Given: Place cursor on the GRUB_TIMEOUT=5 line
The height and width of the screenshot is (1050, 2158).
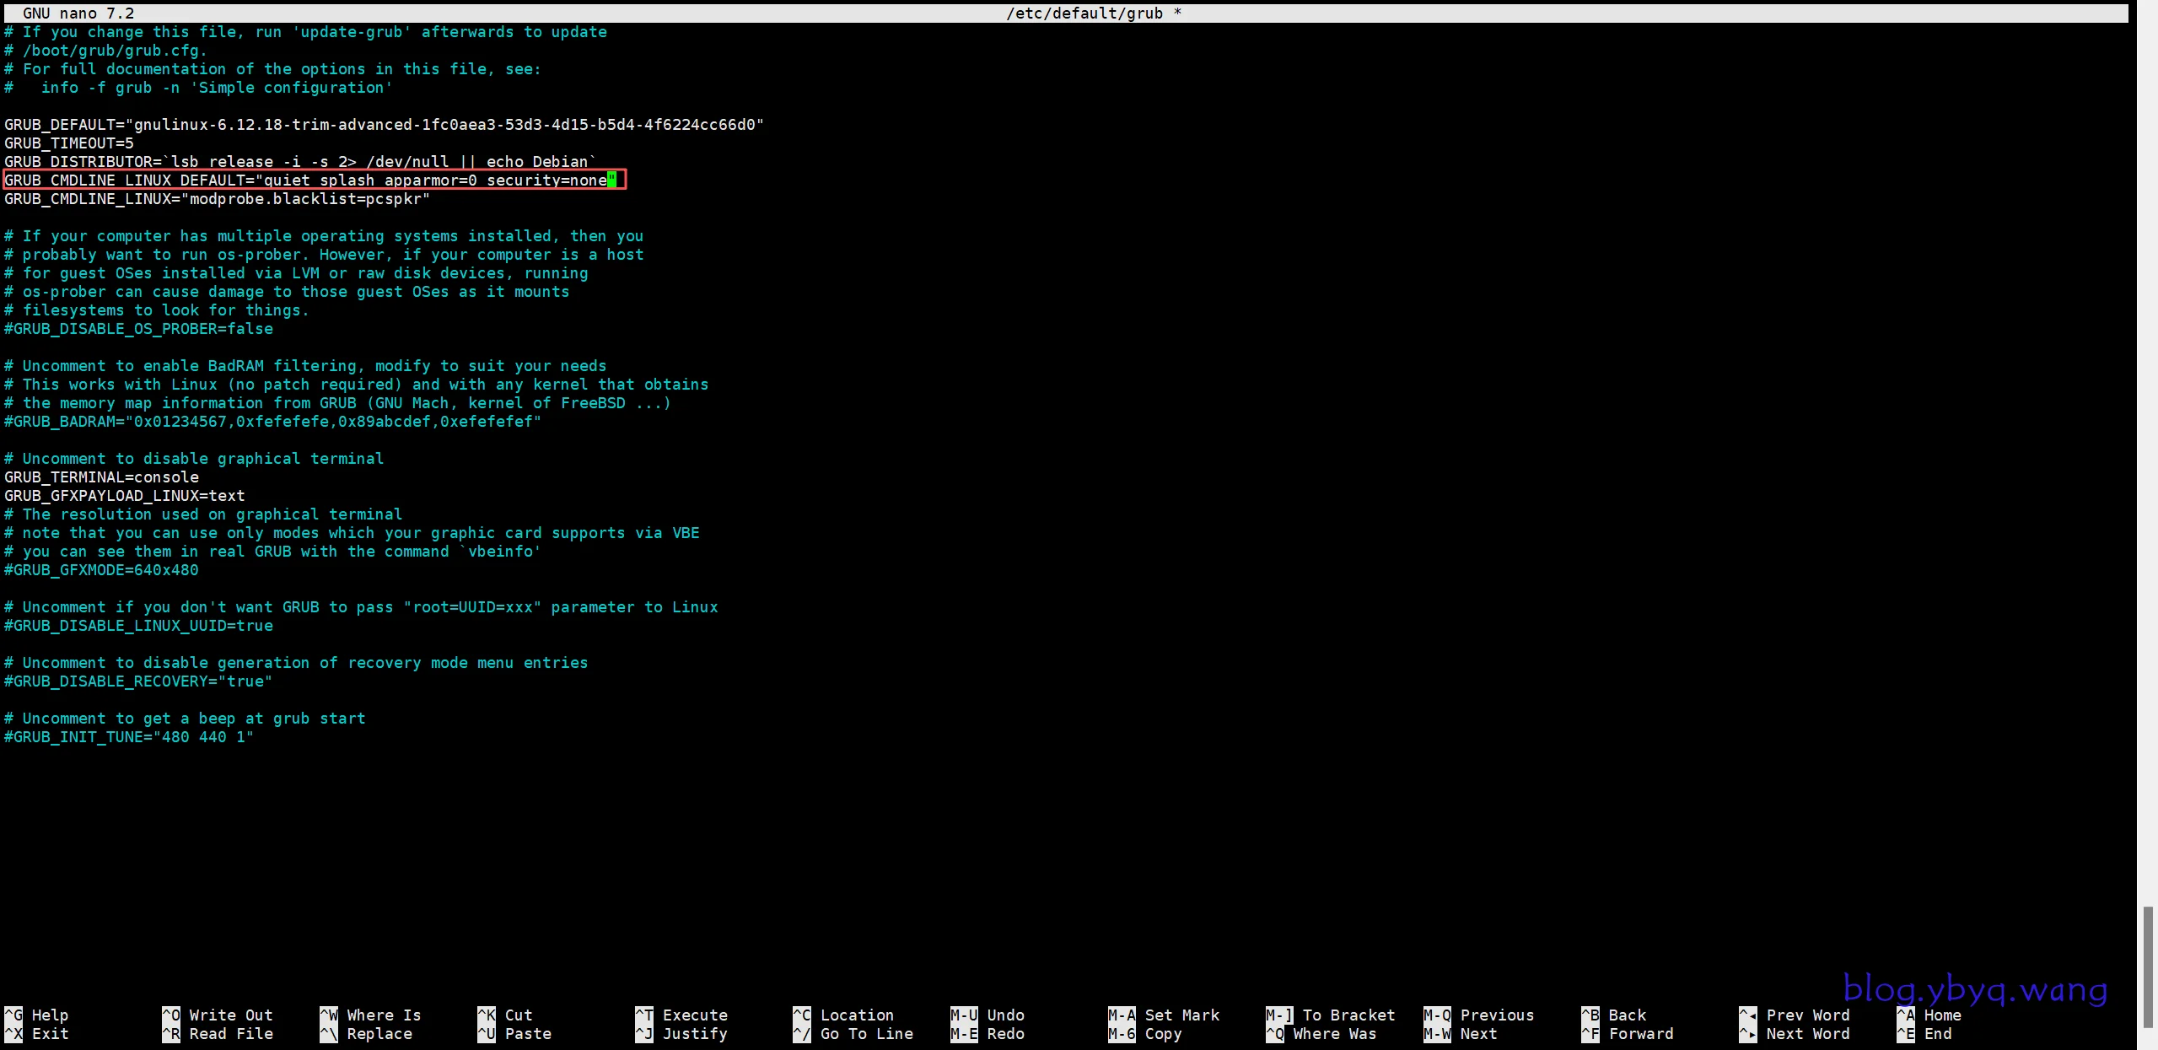Looking at the screenshot, I should coord(69,143).
